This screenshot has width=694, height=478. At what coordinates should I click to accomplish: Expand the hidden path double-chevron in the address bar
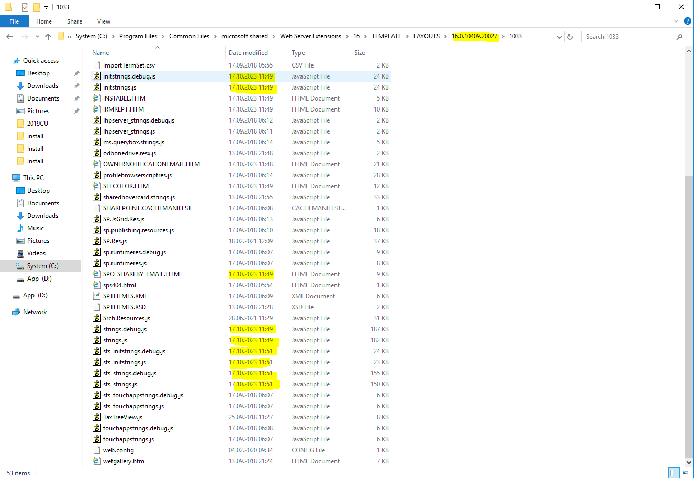click(70, 37)
